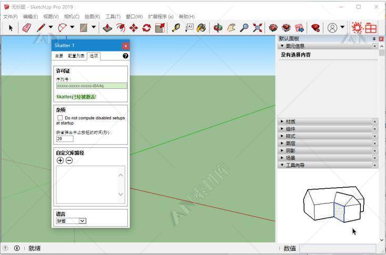Click the Zoom Extents tool
The height and width of the screenshot is (255, 386).
tap(257, 28)
